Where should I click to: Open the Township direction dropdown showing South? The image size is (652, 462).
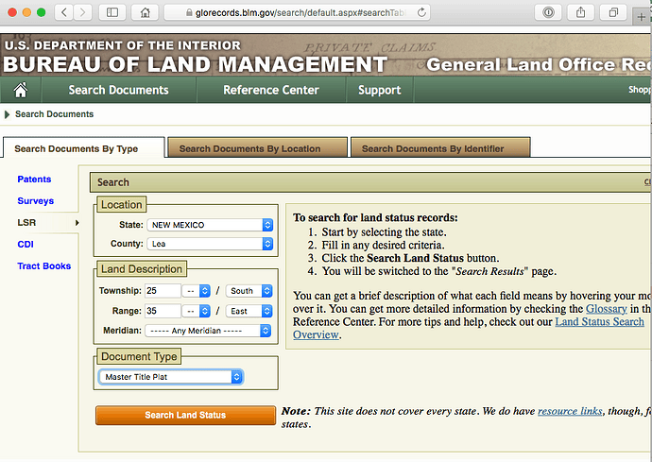click(x=249, y=291)
